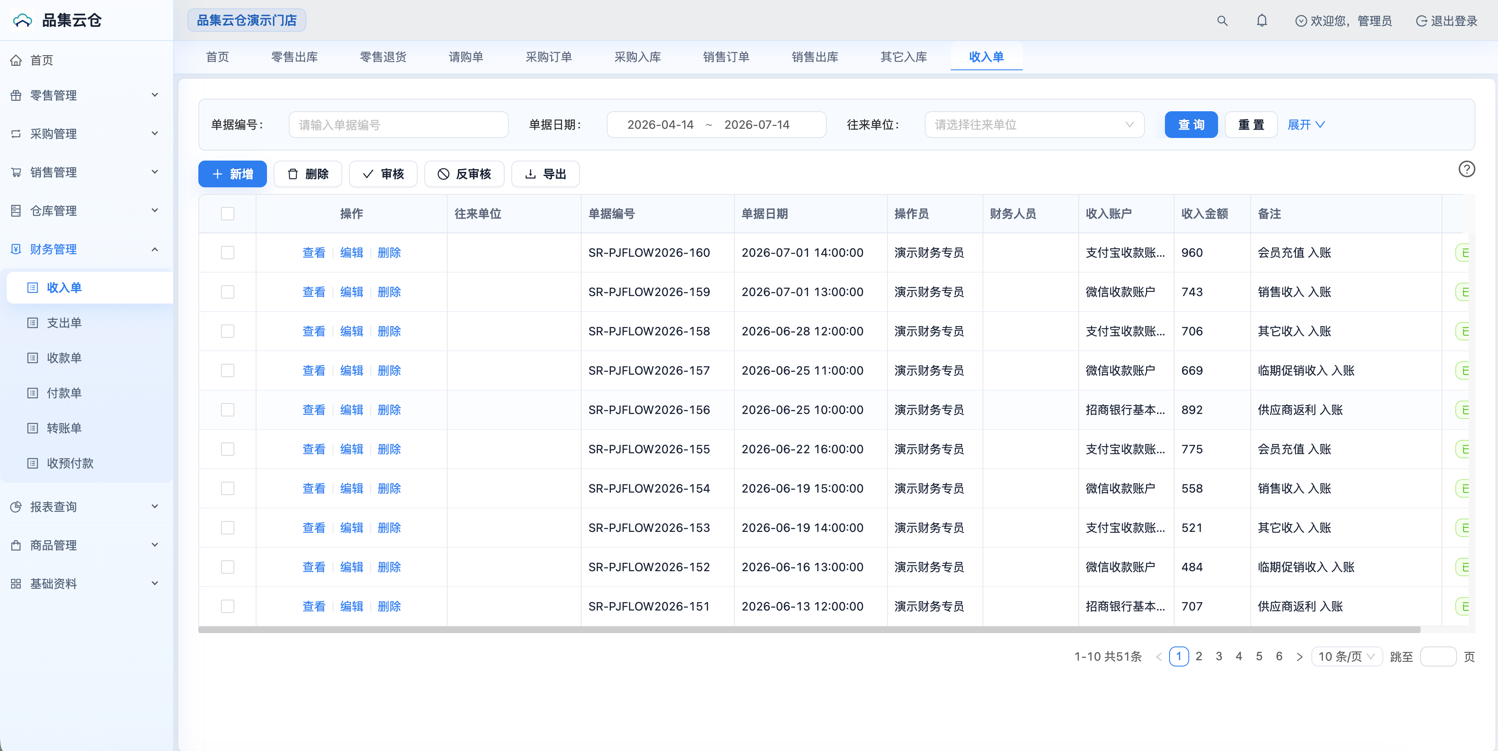1498x751 pixels.
Task: Click the 单据编号 input field
Action: (x=398, y=124)
